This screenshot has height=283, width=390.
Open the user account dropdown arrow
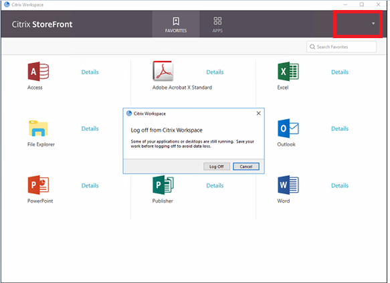tap(373, 23)
